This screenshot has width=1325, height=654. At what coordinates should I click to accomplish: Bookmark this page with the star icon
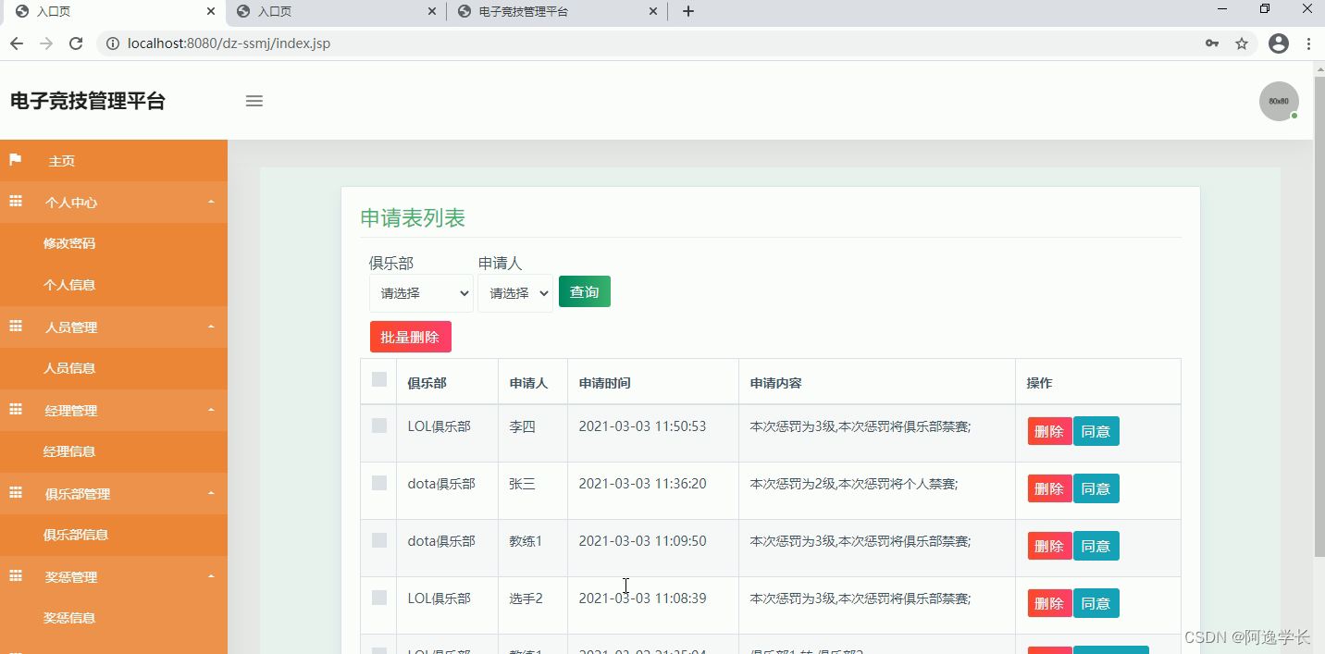coord(1242,43)
